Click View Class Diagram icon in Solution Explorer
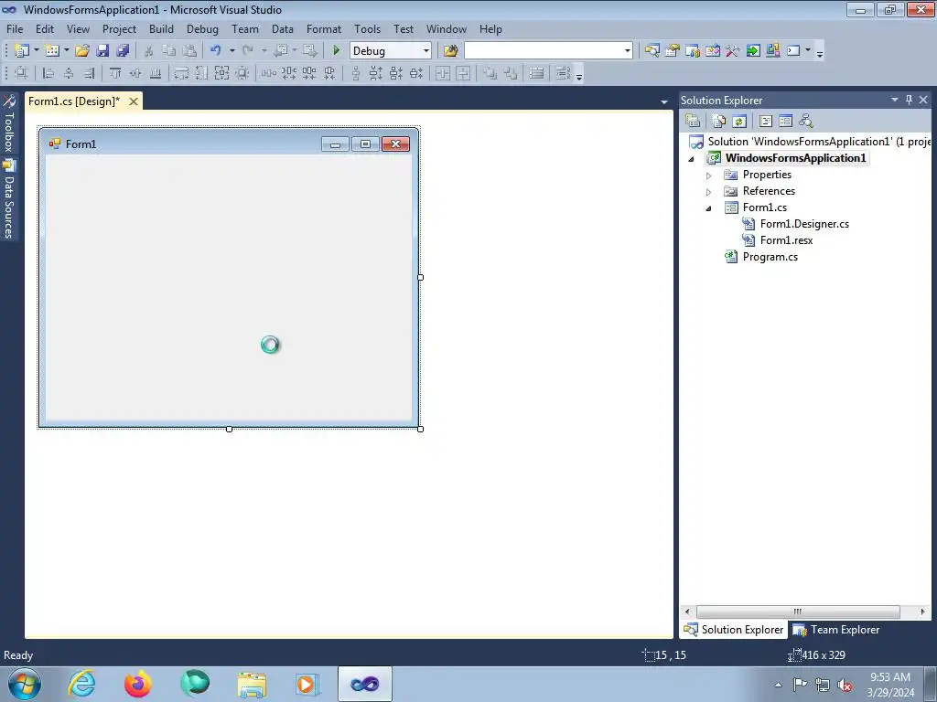The width and height of the screenshot is (937, 702). pos(806,122)
